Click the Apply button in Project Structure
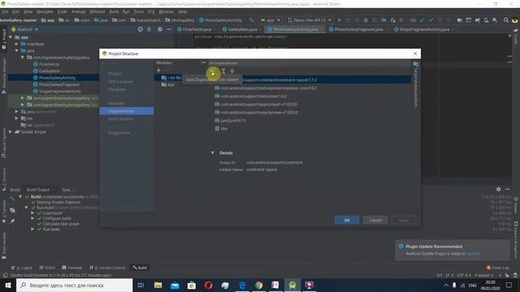520x292 pixels. [x=404, y=220]
